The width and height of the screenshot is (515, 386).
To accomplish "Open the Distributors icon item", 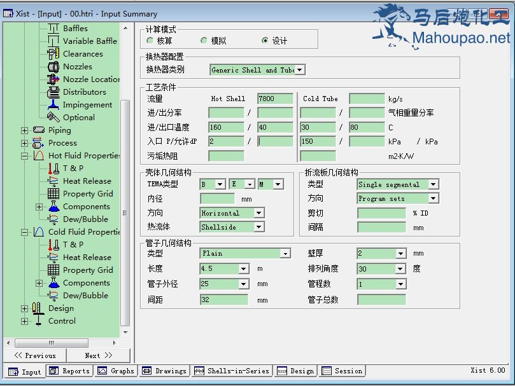I will coord(53,92).
